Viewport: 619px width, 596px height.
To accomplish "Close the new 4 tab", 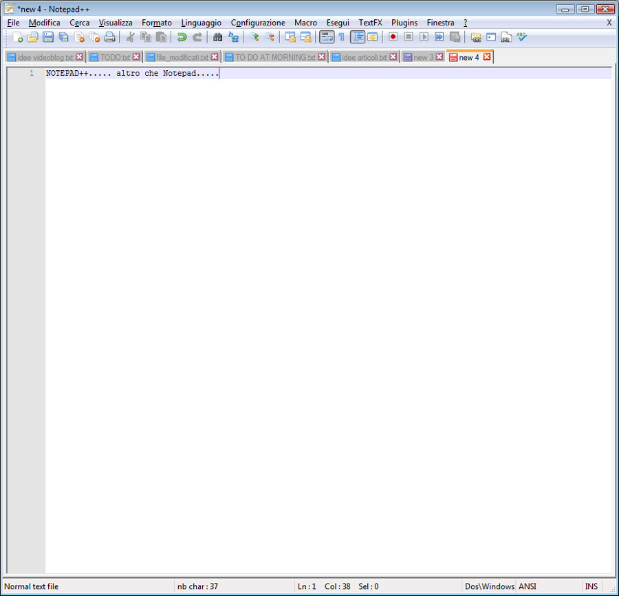I will coord(487,57).
